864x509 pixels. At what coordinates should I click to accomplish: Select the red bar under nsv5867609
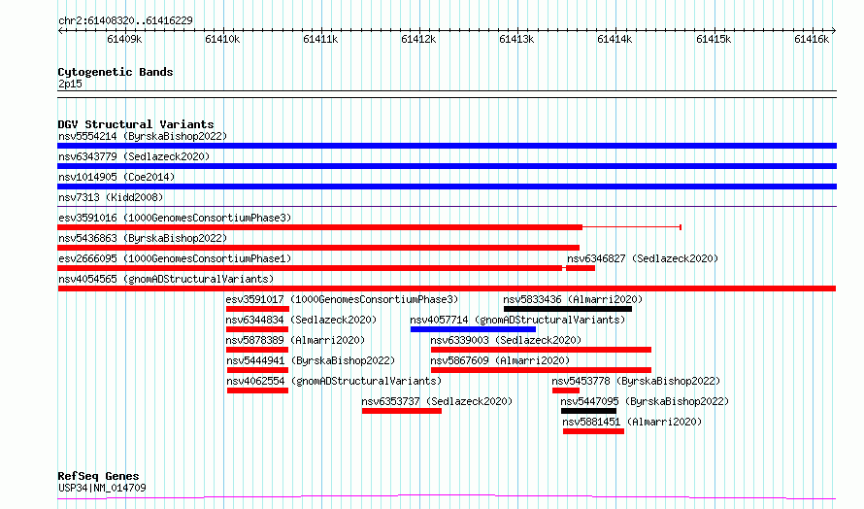pos(541,370)
